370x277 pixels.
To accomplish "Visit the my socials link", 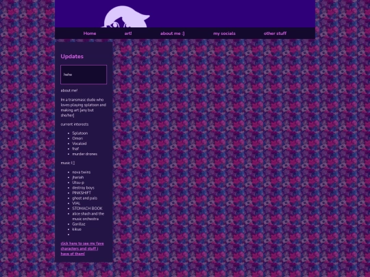I will click(x=225, y=34).
